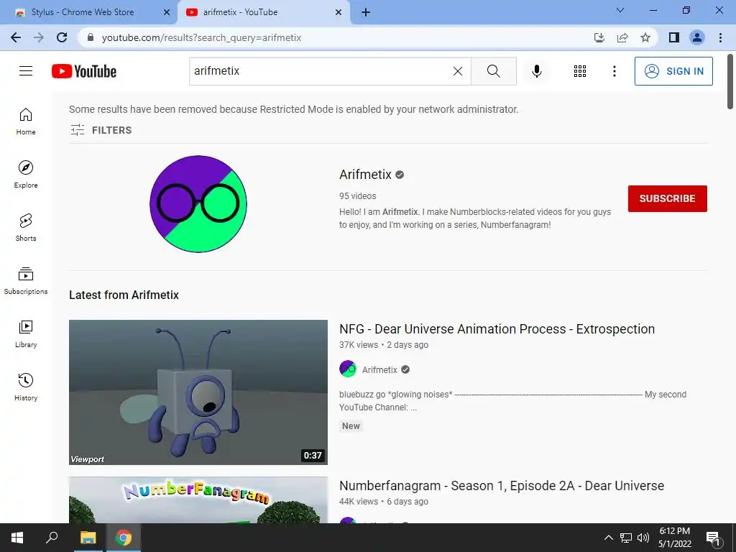Open the FILTERS options

click(101, 130)
